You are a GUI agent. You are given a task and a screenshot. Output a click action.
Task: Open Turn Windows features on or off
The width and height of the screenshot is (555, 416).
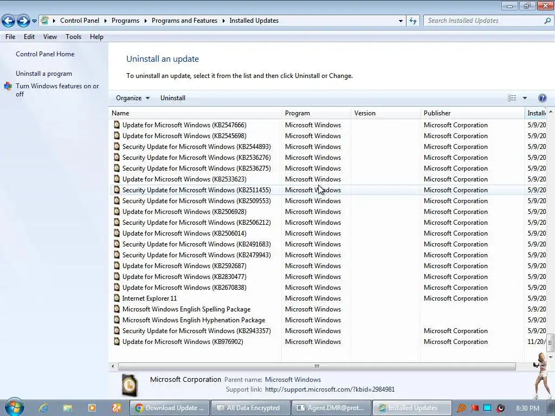(x=57, y=90)
